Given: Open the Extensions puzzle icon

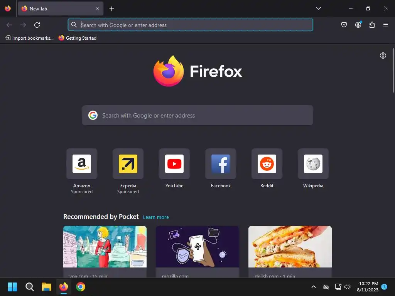Looking at the screenshot, I should [x=372, y=25].
